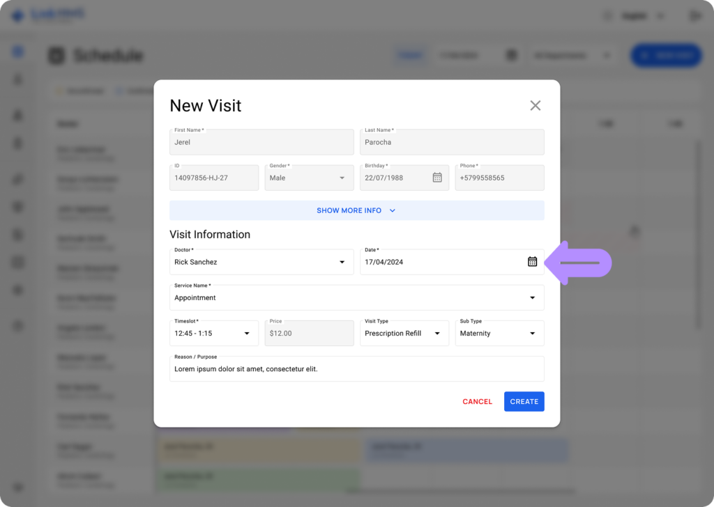Click the ID field 14097856-HJ-27
The image size is (714, 507).
(214, 178)
